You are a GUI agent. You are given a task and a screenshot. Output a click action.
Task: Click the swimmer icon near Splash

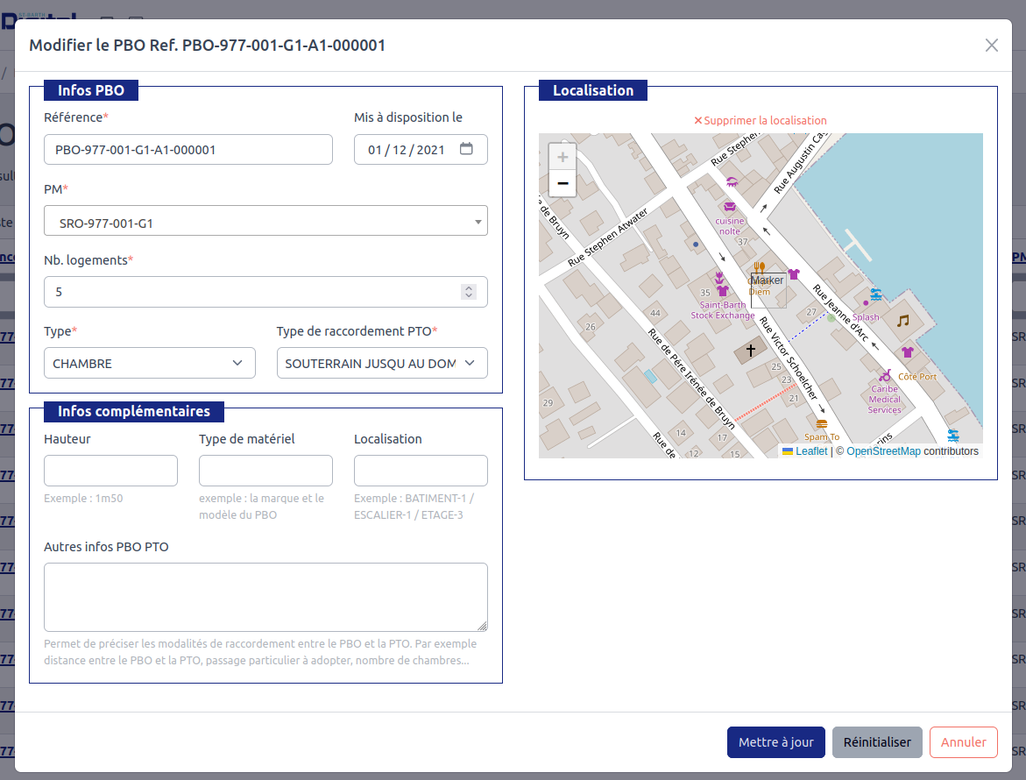(876, 295)
